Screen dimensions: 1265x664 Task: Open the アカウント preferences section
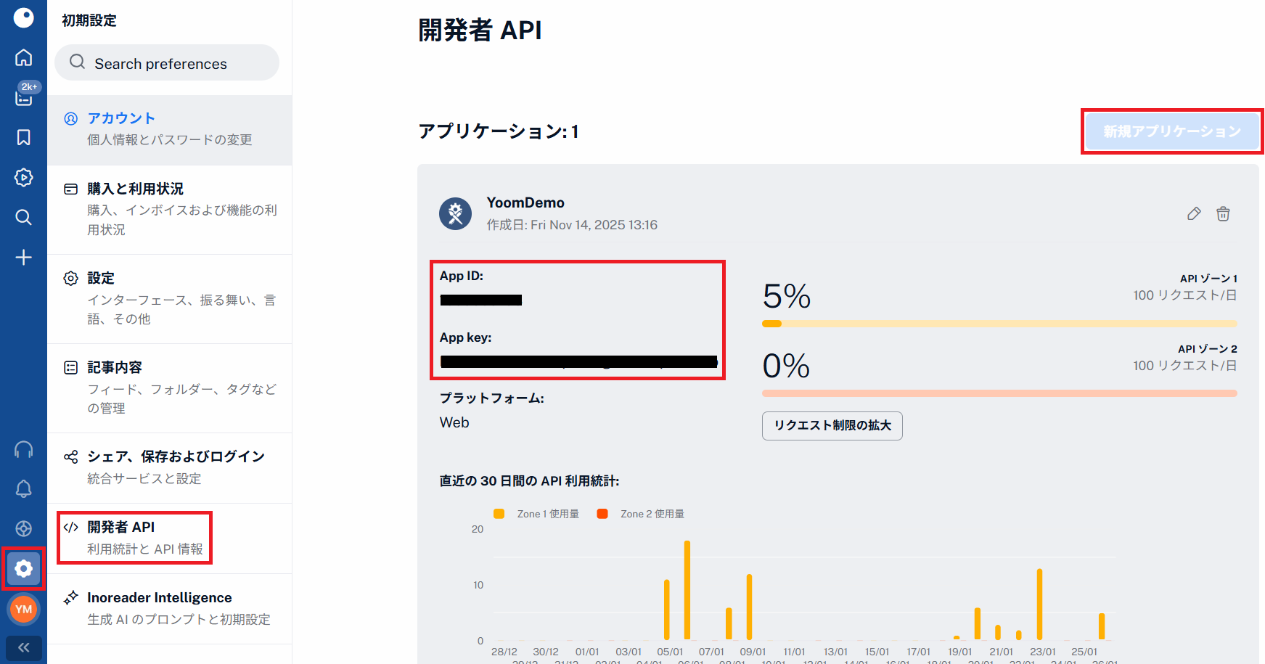tap(169, 128)
